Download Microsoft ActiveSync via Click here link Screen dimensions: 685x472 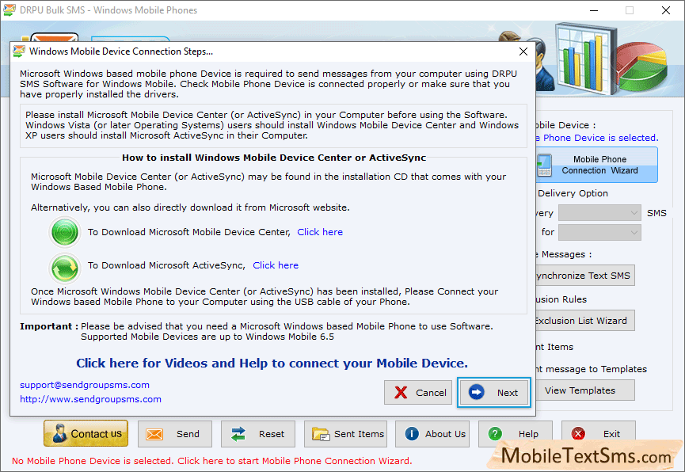pos(276,265)
